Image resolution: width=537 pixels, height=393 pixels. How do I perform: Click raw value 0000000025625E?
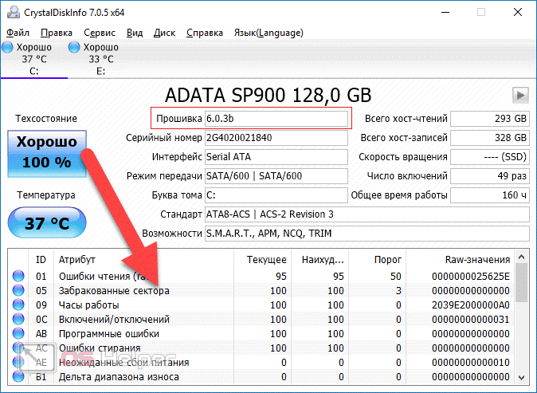(471, 276)
